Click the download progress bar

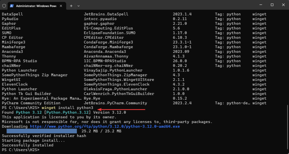click(42, 131)
